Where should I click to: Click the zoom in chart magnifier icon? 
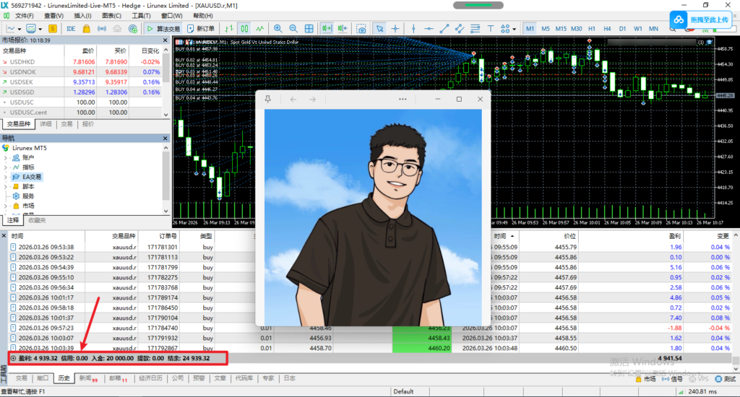[278, 29]
